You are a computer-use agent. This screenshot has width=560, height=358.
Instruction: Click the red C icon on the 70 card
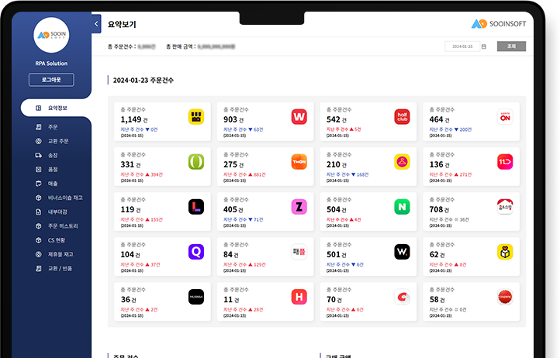(402, 297)
